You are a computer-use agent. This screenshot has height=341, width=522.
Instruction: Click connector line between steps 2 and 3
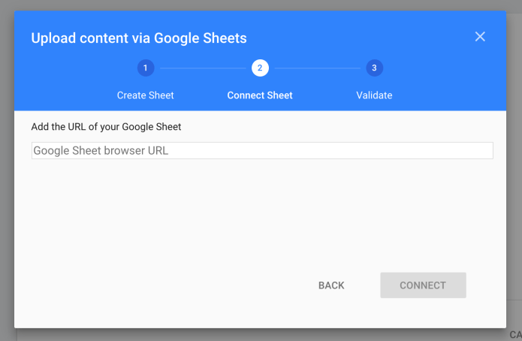[317, 68]
